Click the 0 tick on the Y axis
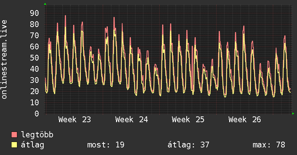 (x=37, y=114)
